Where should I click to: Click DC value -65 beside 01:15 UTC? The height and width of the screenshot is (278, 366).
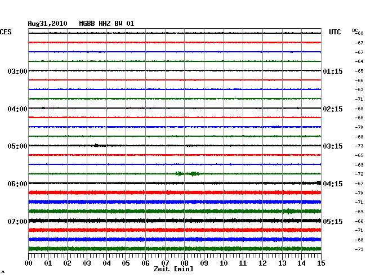pyautogui.click(x=359, y=71)
